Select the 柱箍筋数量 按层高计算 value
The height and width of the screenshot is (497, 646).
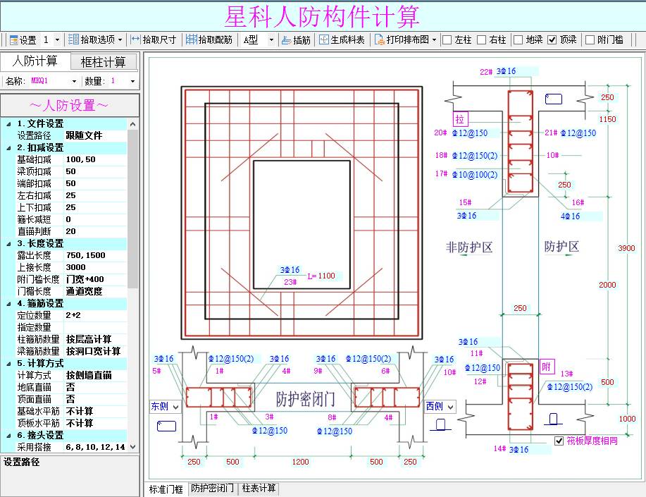96,340
